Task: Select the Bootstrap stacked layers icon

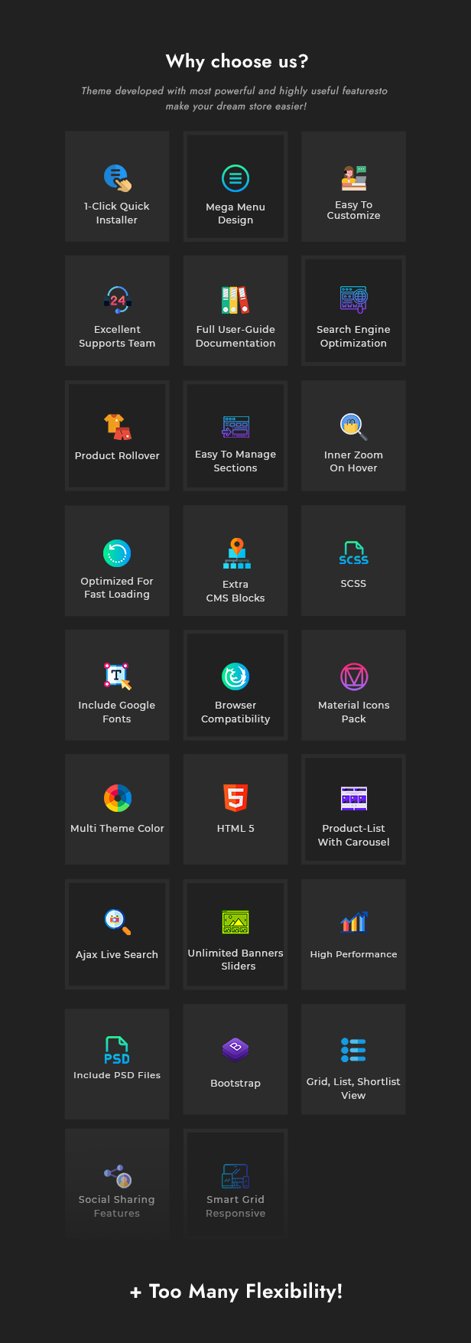Action: point(235,1050)
